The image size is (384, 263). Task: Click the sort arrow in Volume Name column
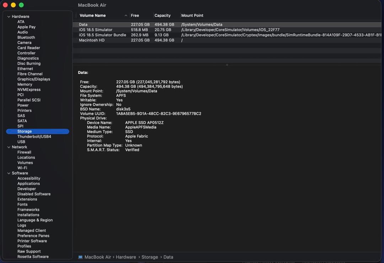[126, 16]
